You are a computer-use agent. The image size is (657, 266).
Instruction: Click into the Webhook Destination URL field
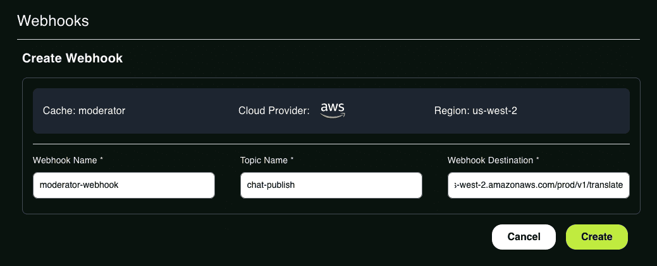point(538,185)
